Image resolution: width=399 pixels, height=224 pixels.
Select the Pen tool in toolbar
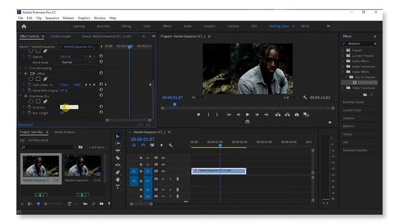pyautogui.click(x=118, y=172)
